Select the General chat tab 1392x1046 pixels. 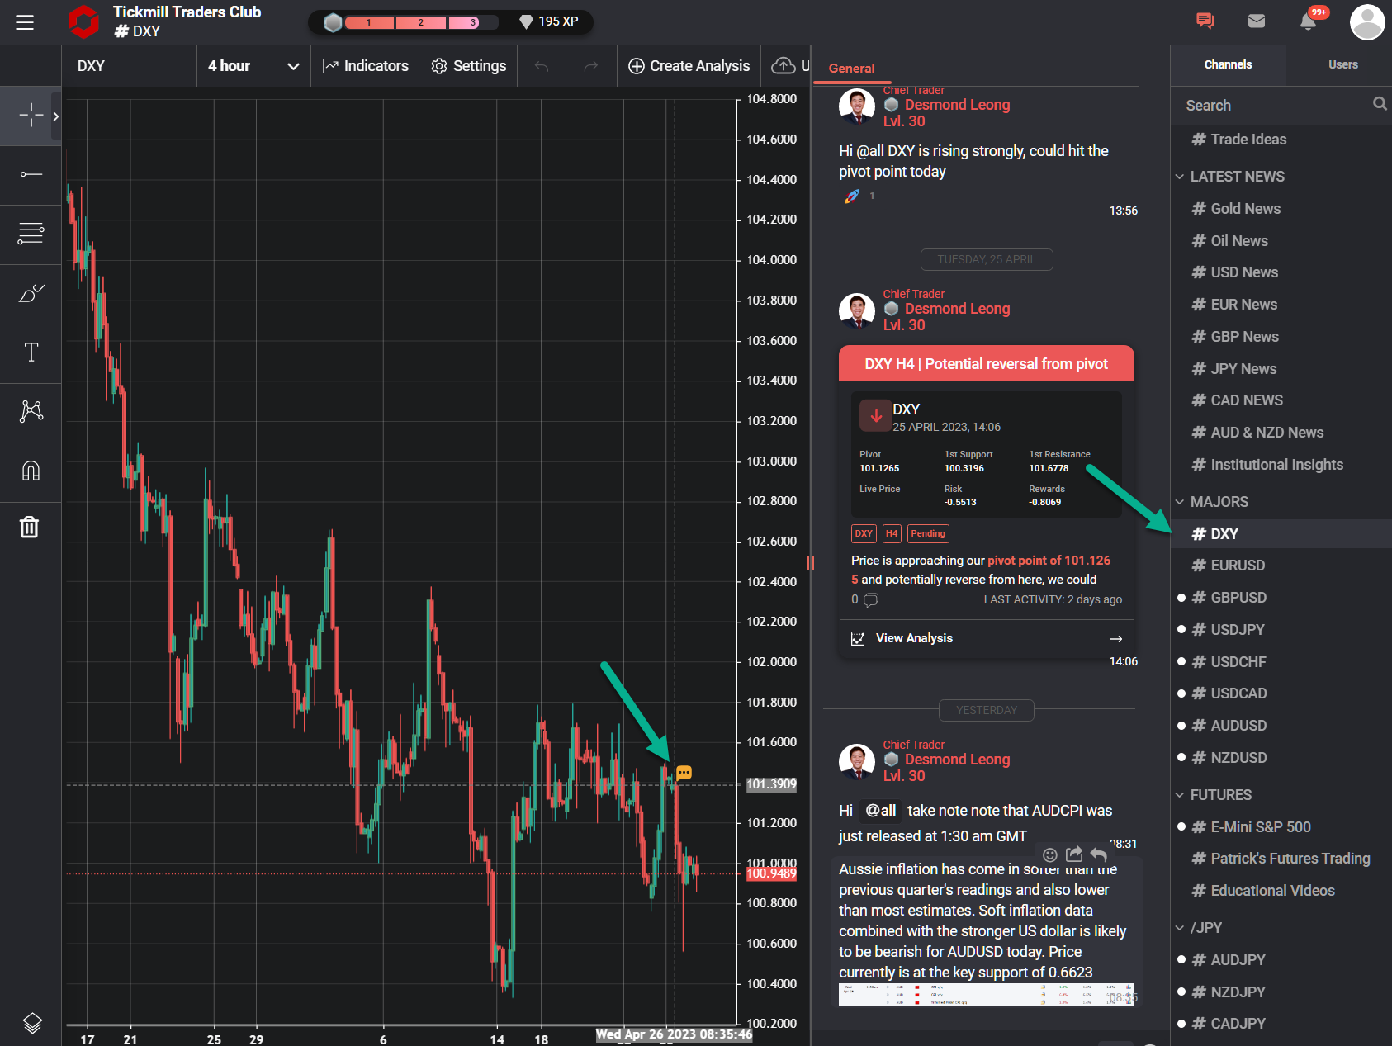[x=851, y=69]
